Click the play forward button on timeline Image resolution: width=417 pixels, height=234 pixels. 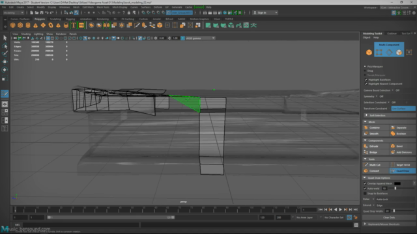340,209
